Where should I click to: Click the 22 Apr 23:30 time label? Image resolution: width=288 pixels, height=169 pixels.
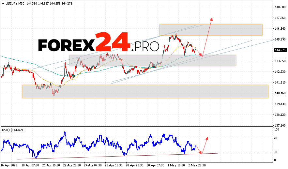click(72, 165)
